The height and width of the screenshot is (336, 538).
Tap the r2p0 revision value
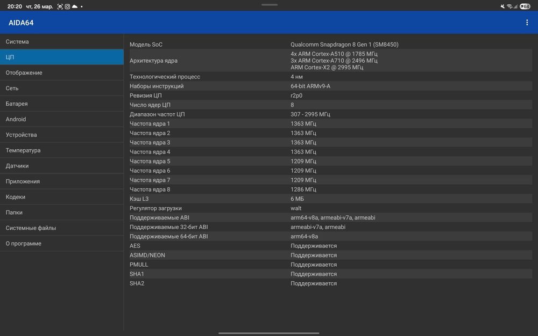coord(296,96)
